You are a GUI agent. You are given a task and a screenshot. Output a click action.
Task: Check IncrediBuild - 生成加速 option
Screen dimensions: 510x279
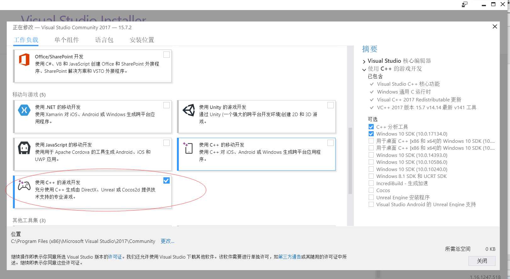click(x=371, y=183)
